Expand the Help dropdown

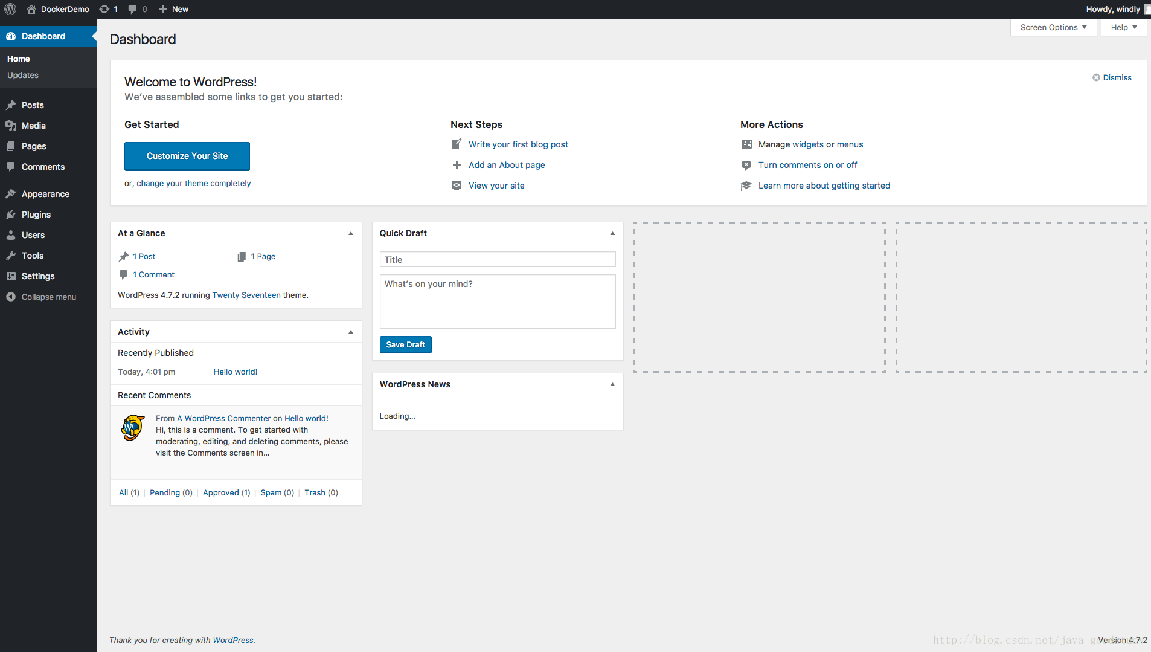[1124, 27]
